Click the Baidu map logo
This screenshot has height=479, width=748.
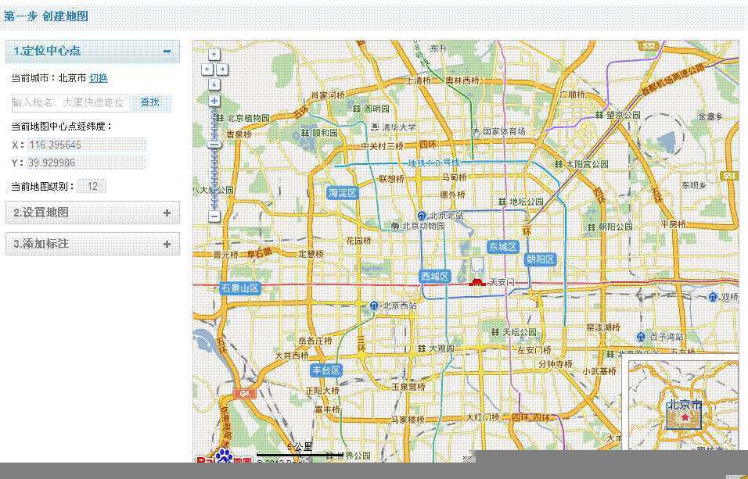click(x=225, y=457)
